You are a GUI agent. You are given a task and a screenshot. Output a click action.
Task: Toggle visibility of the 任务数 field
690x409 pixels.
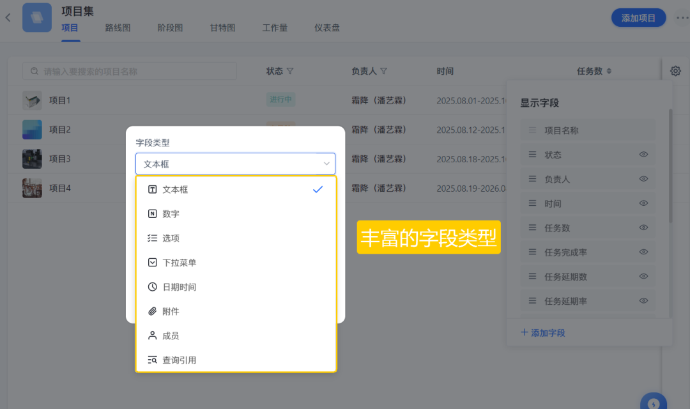pos(643,228)
